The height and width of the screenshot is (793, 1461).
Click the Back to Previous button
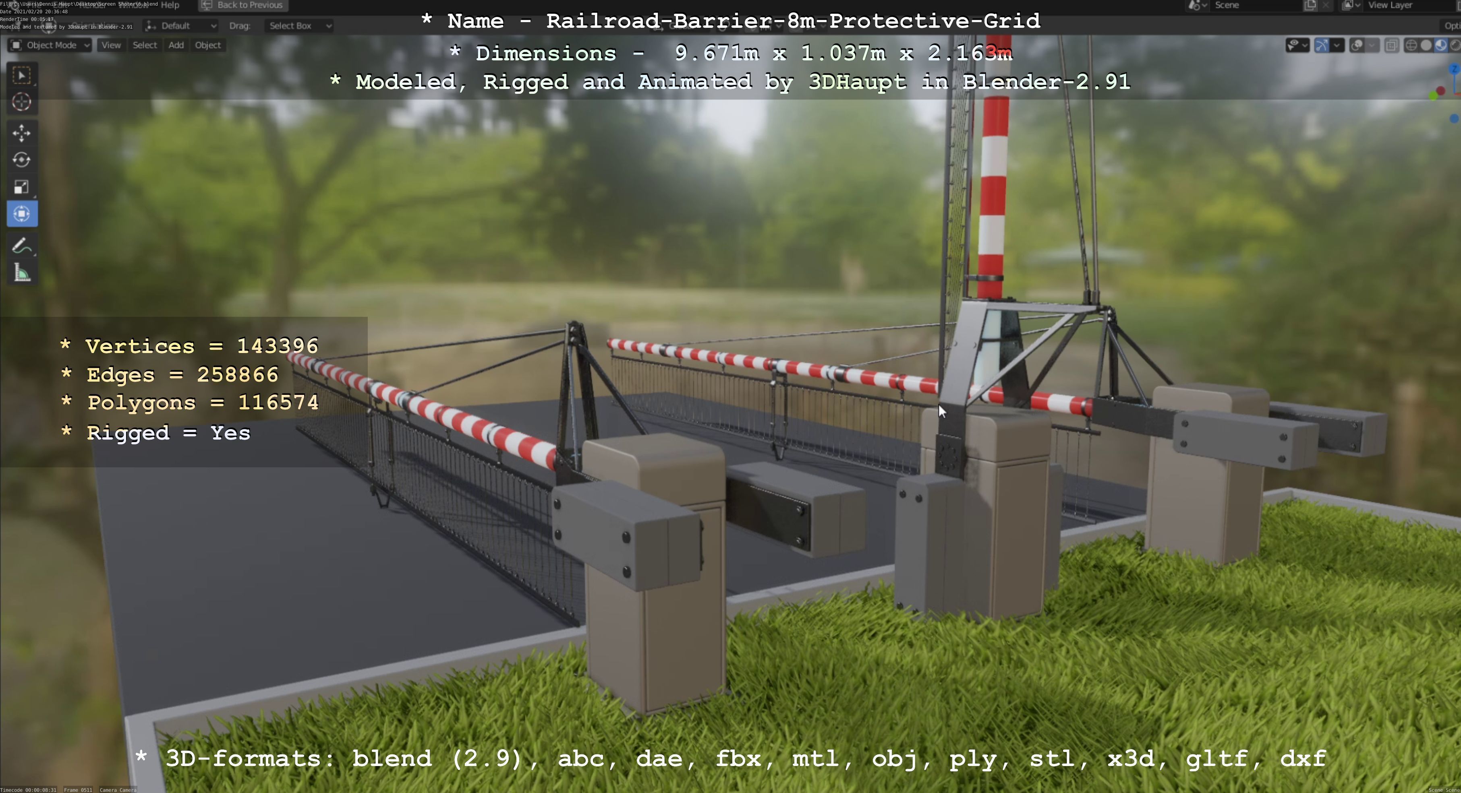click(243, 5)
